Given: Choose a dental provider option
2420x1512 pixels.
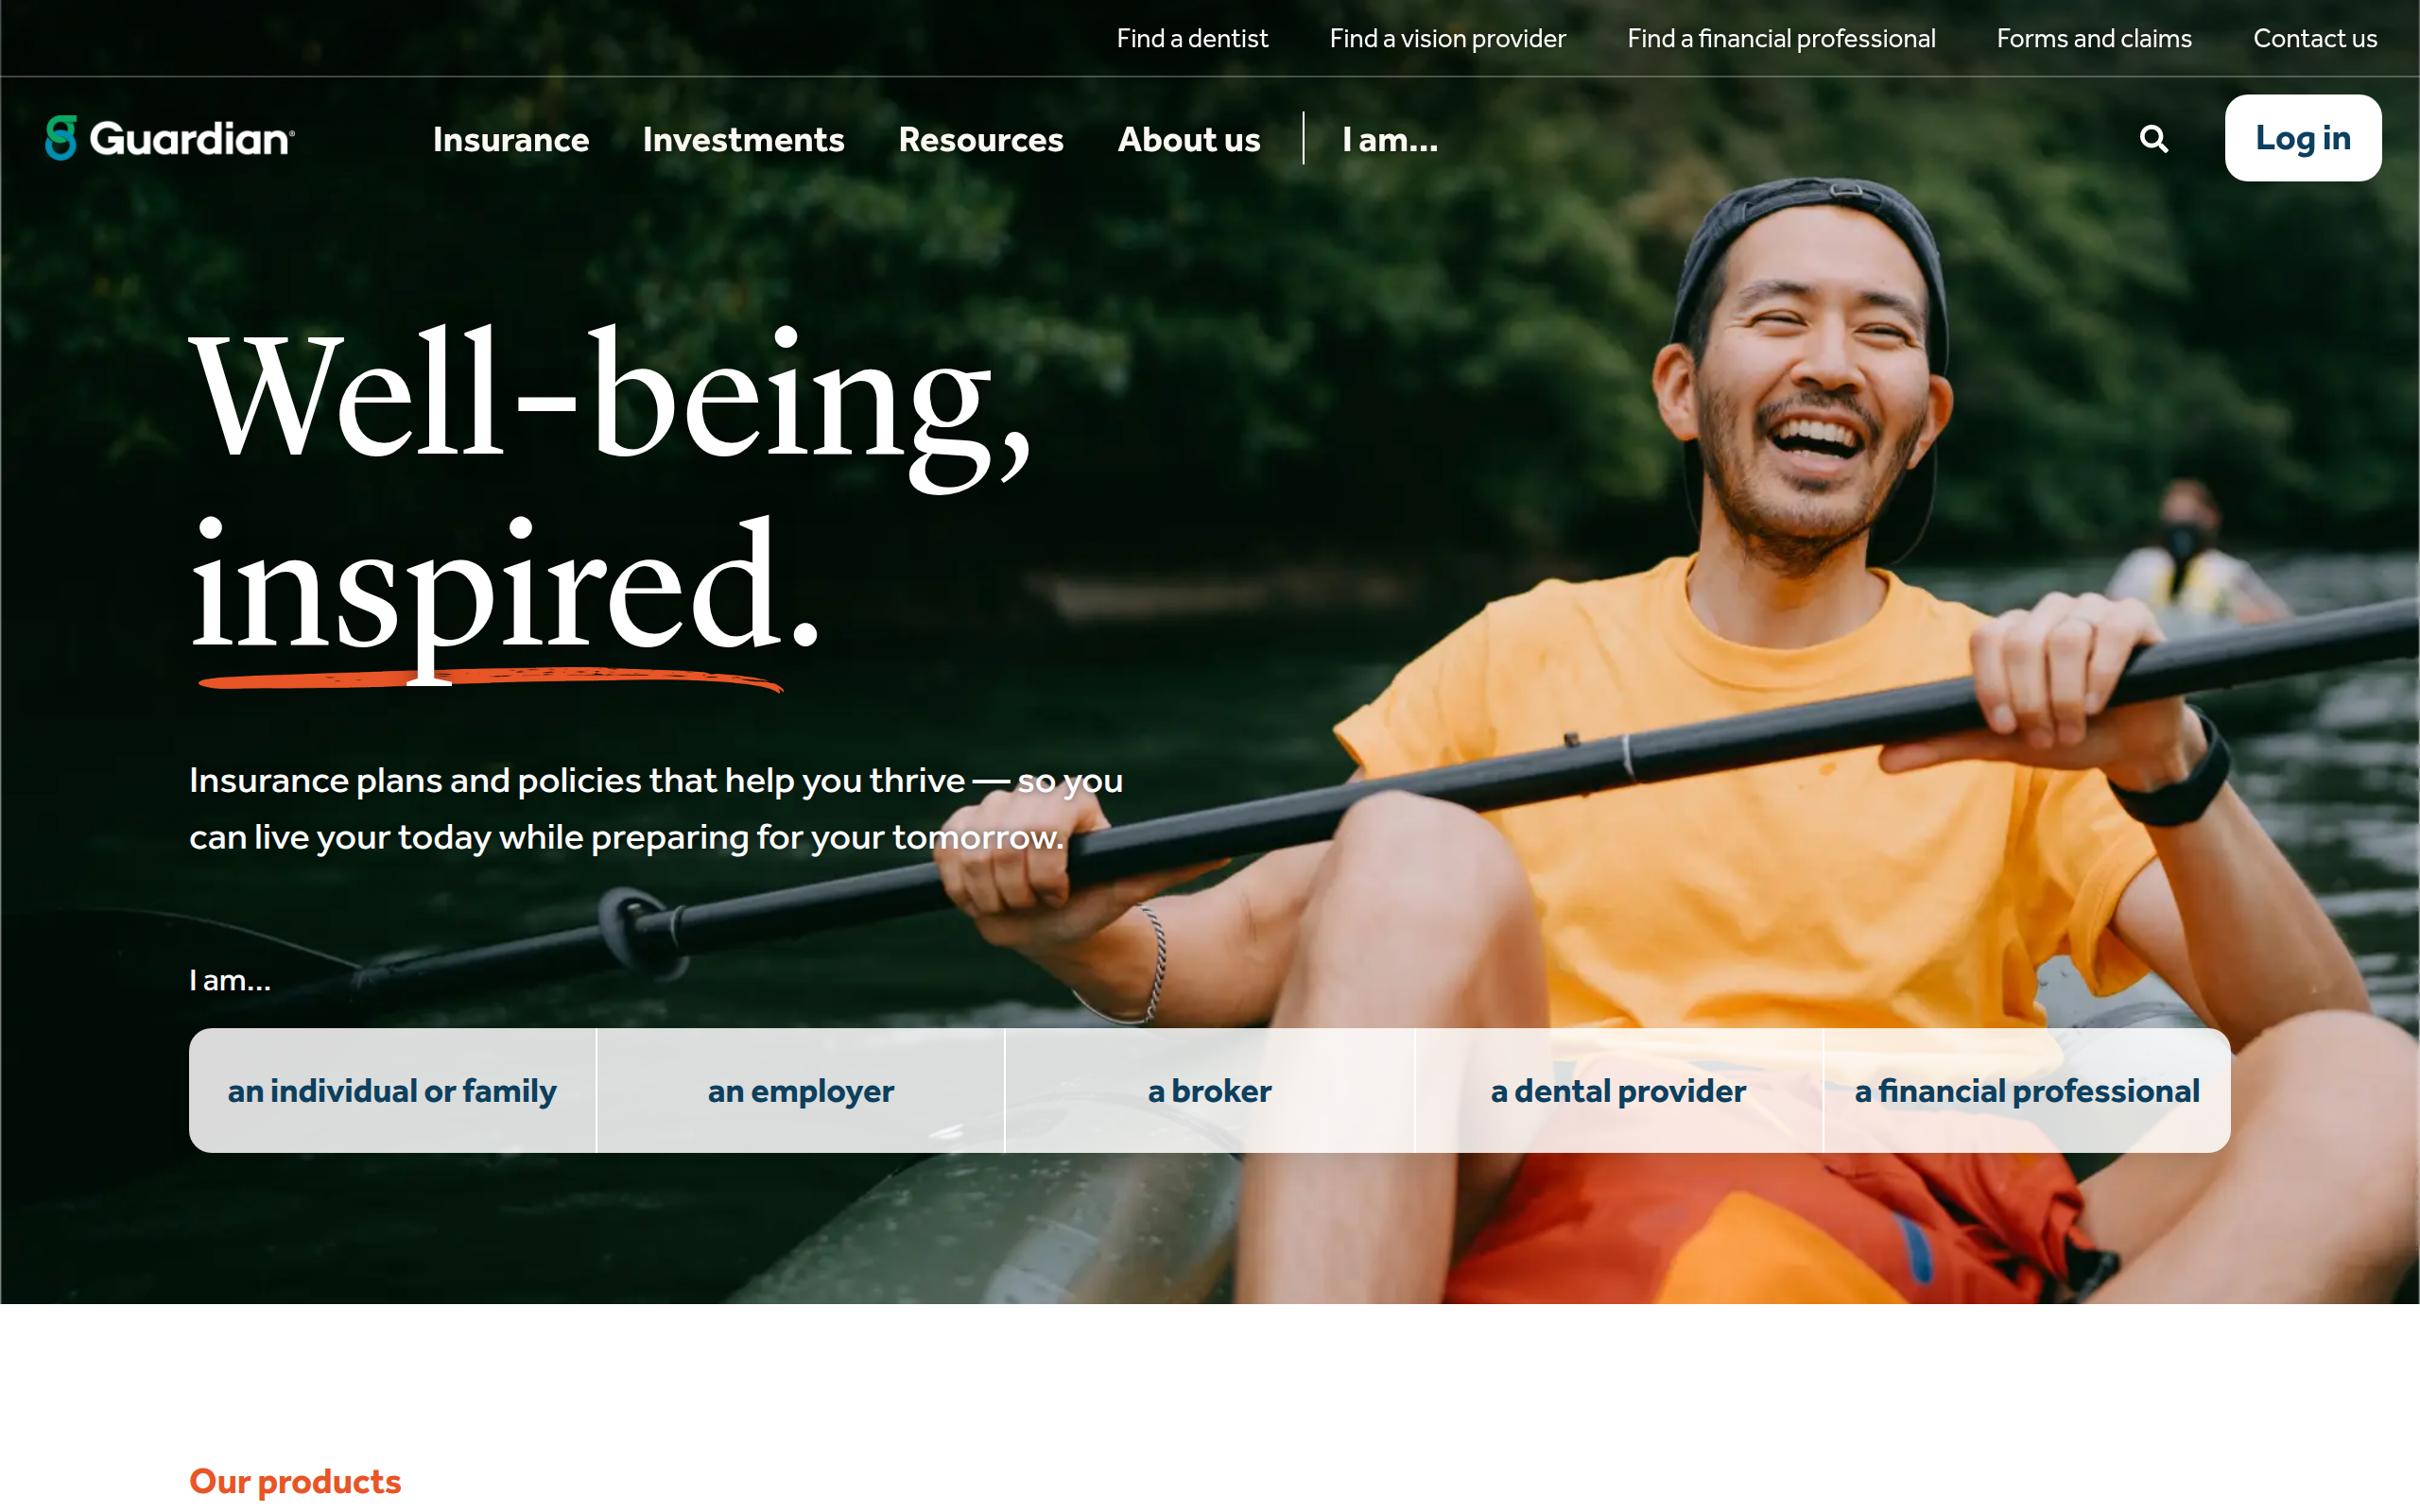Looking at the screenshot, I should point(1618,1090).
